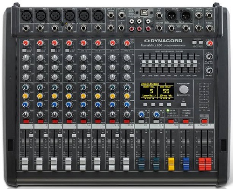Click the FX 1/2 FOOTSW jack
Viewport: 233px width, 189px height.
click(x=209, y=15)
